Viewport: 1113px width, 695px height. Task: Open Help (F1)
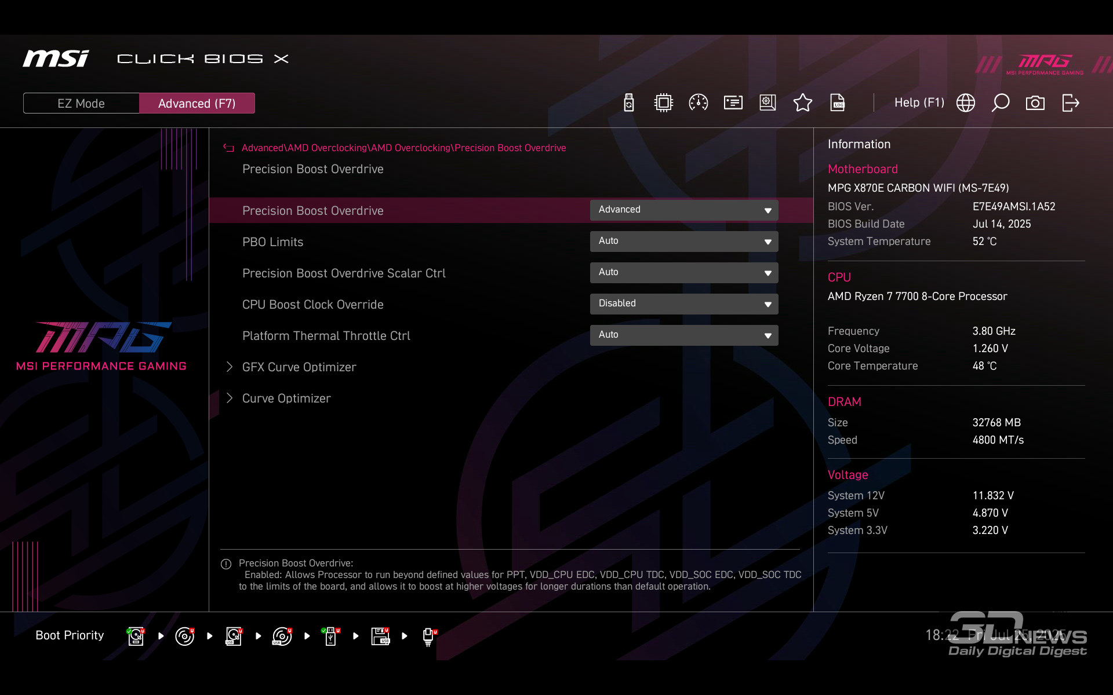point(919,103)
